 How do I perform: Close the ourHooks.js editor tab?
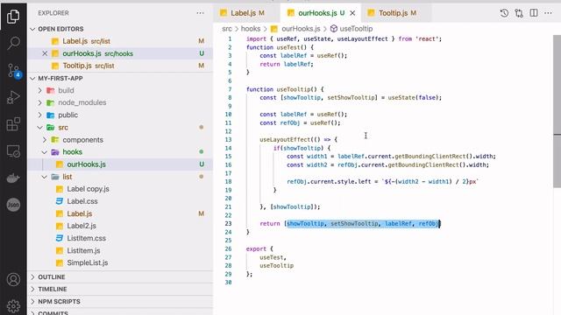coord(352,13)
